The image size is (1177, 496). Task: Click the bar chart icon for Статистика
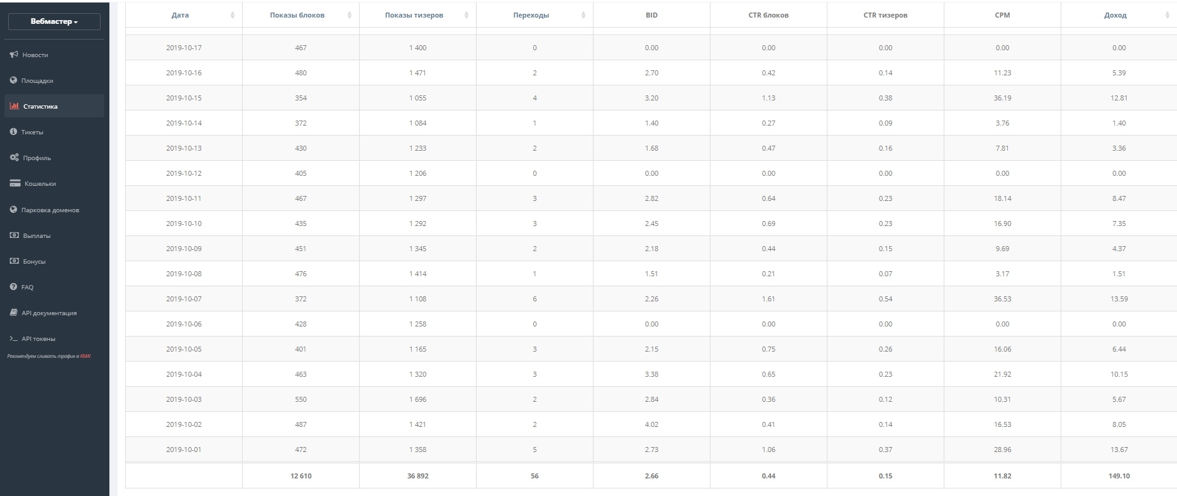pyautogui.click(x=14, y=106)
